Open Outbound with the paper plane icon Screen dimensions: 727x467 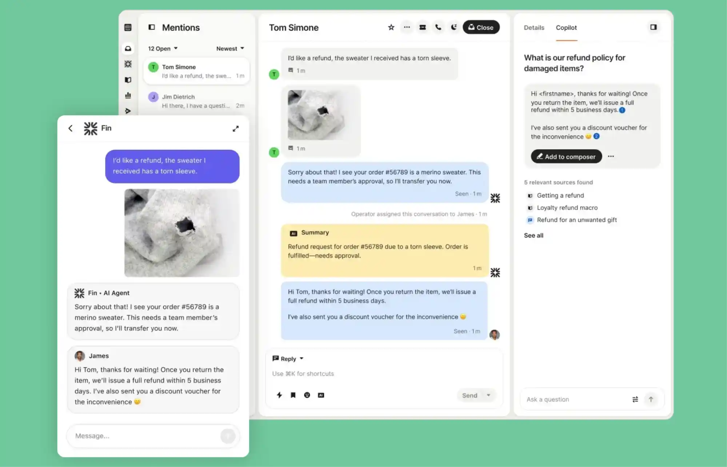128,111
